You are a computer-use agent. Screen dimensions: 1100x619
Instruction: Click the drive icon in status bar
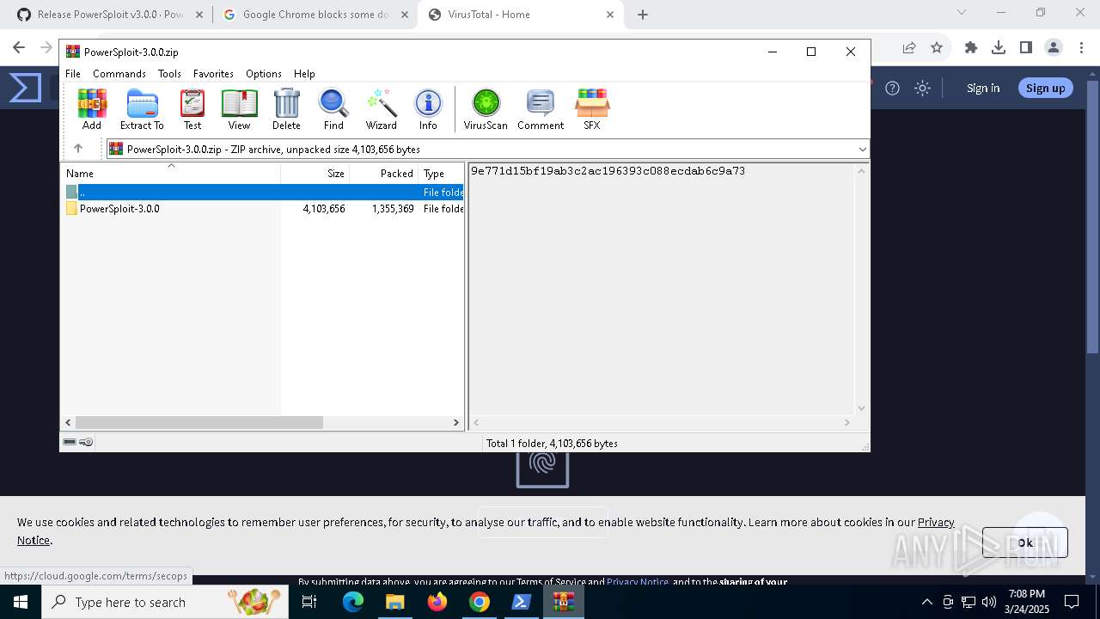click(70, 442)
